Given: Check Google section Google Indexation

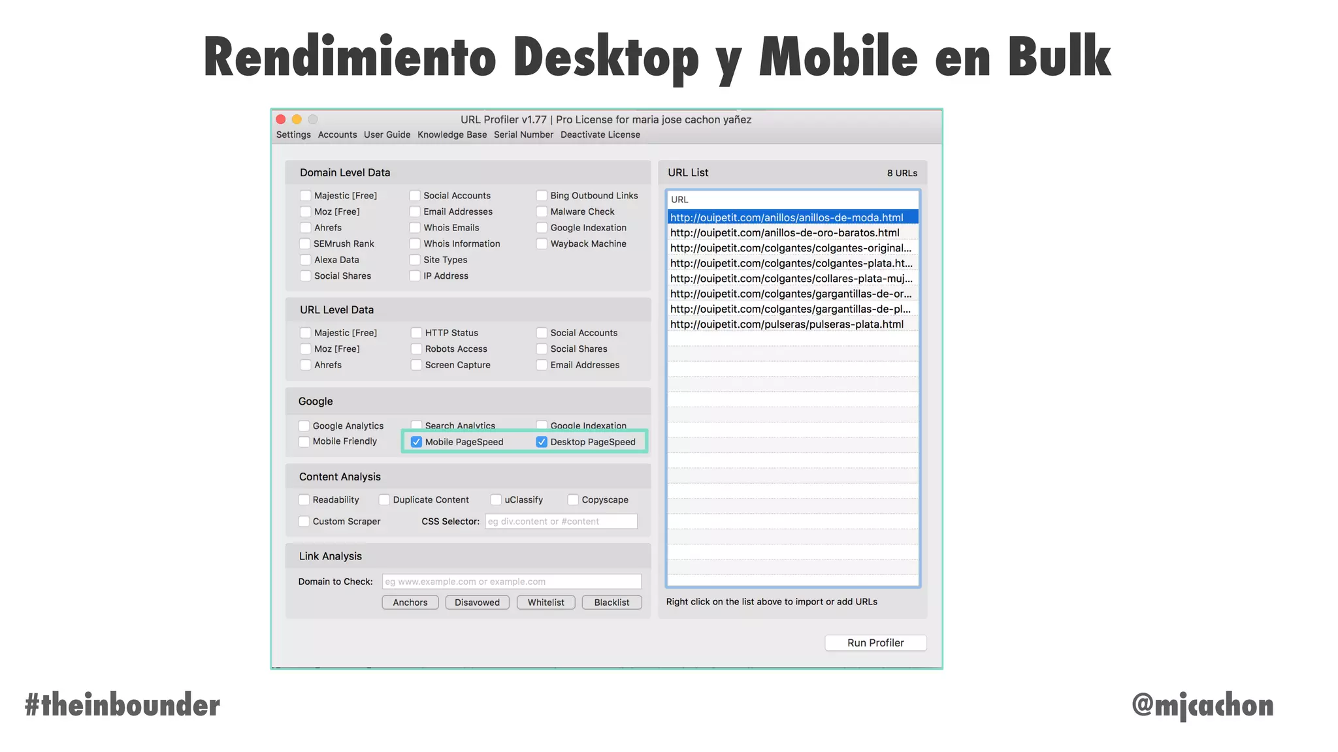Looking at the screenshot, I should (542, 426).
